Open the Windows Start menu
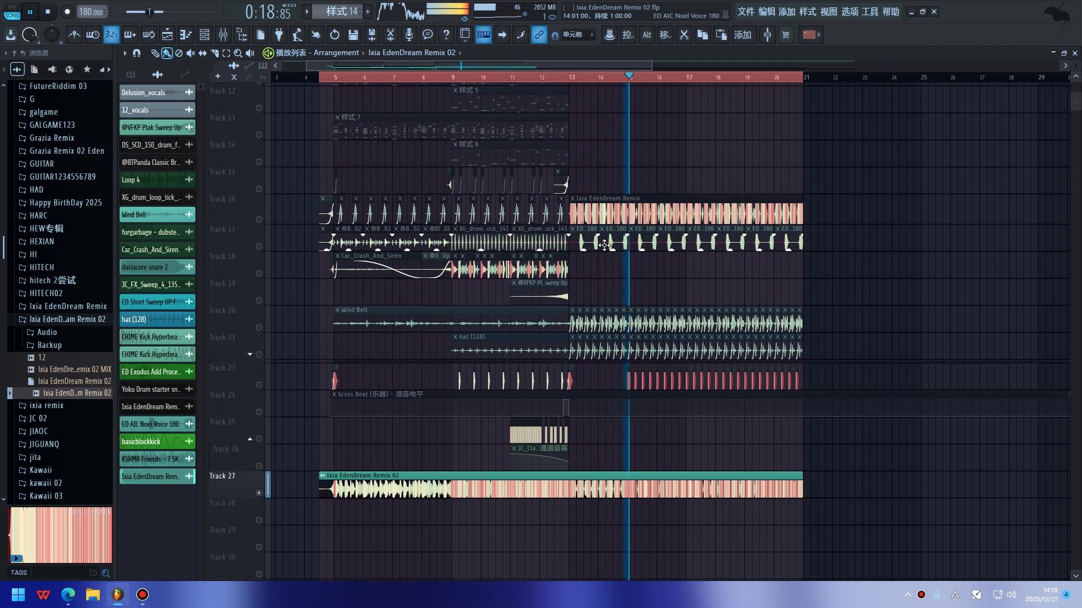 coord(18,594)
